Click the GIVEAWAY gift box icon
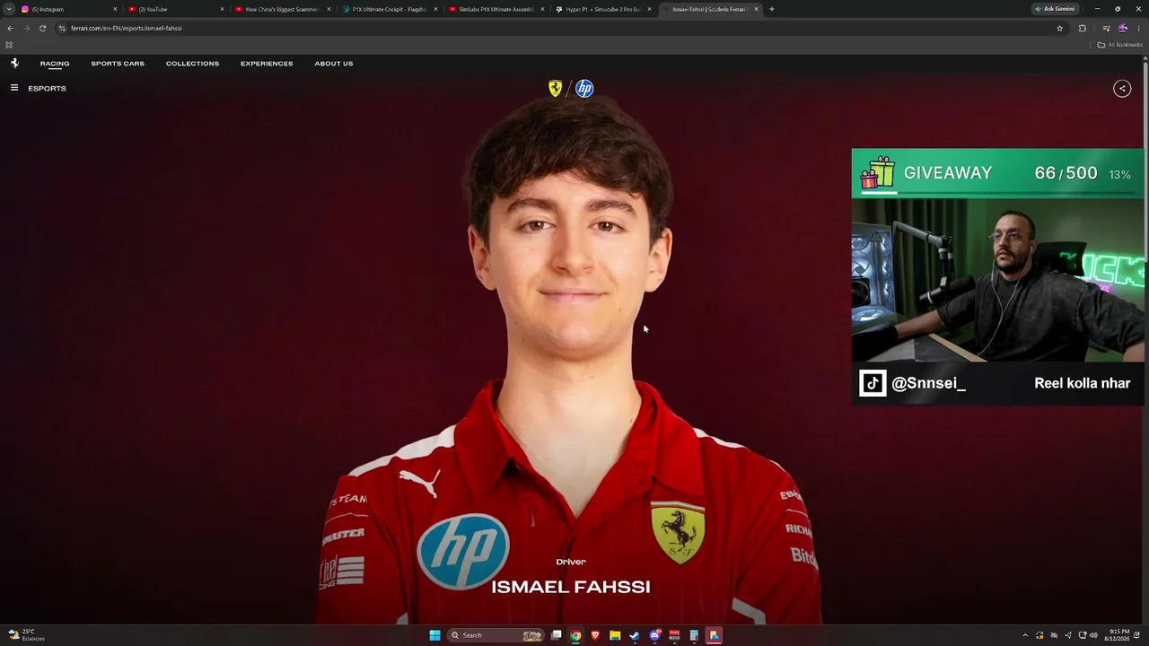The image size is (1149, 646). pyautogui.click(x=878, y=172)
